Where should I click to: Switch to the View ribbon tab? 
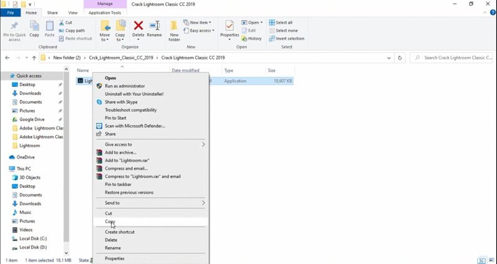tap(73, 12)
